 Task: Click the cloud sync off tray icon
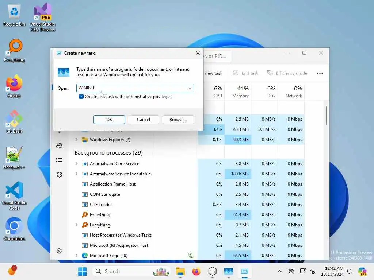[x=291, y=271]
